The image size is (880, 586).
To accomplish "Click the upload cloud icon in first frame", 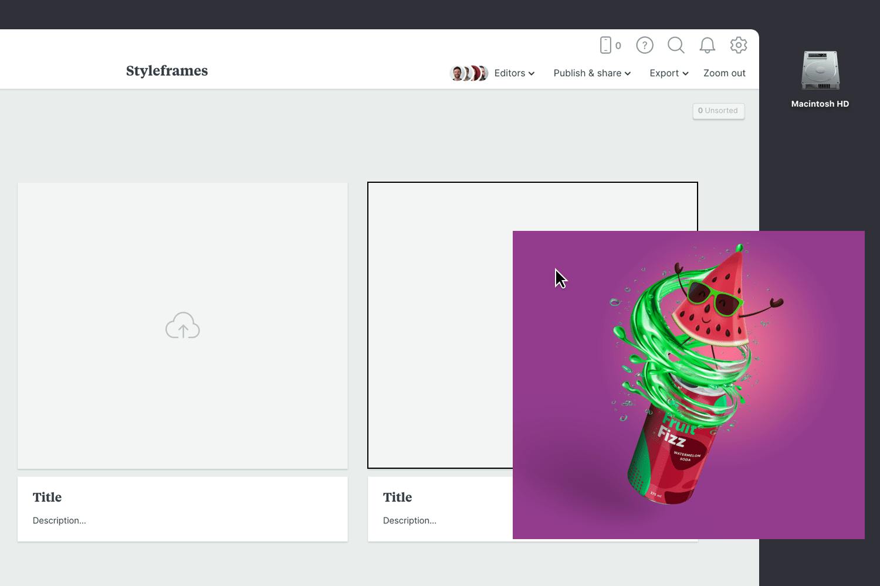I will click(x=182, y=325).
